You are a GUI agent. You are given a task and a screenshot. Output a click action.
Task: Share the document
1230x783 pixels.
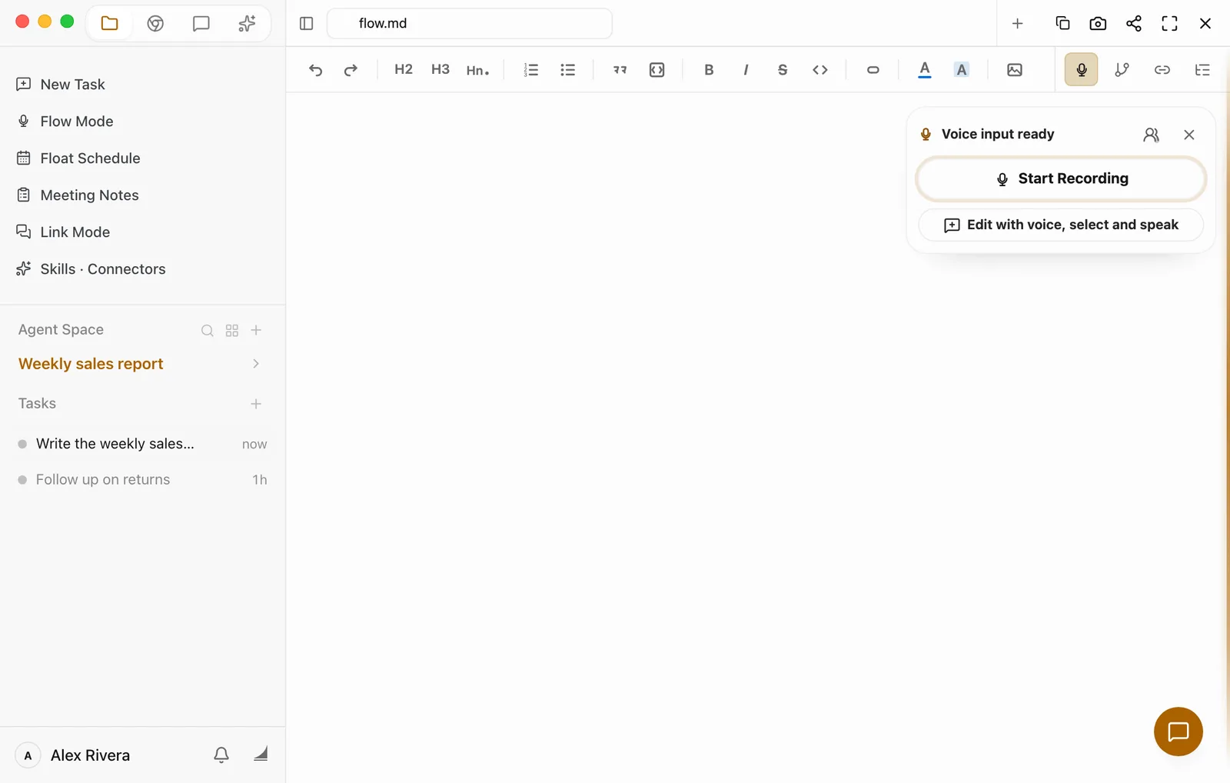click(x=1134, y=23)
